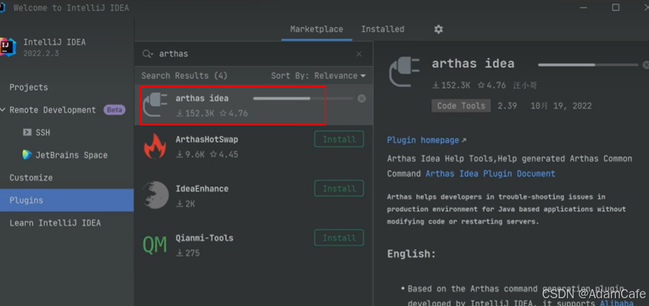Click the search magnifier icon

click(x=148, y=54)
